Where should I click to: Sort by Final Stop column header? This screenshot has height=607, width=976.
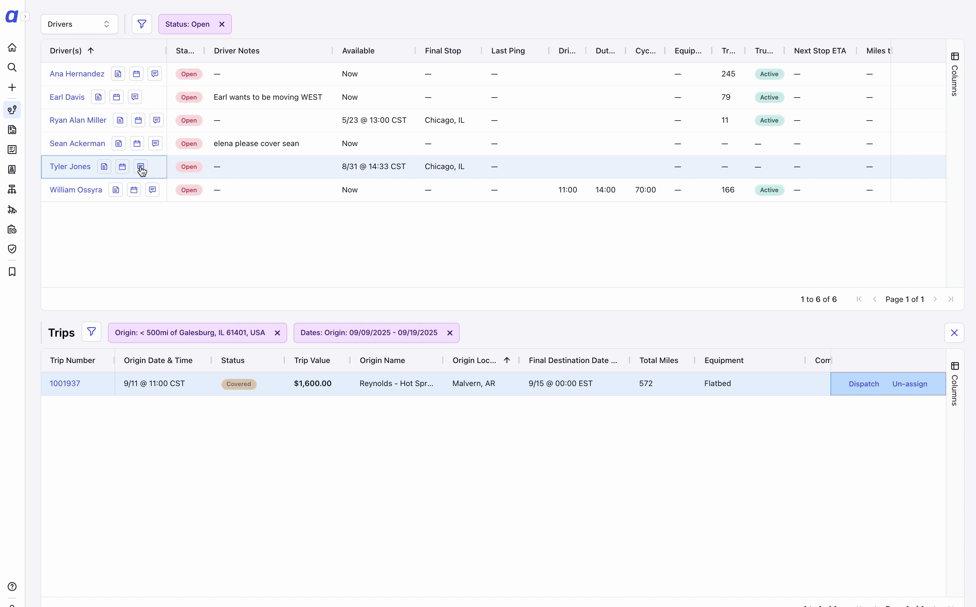443,51
